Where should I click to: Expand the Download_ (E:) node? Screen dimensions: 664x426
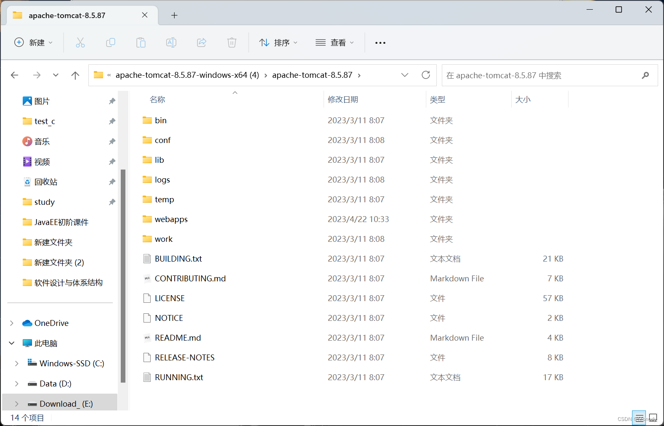[x=17, y=404]
